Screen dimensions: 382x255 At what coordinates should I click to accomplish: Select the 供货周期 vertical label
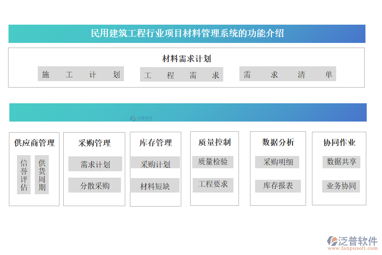[x=42, y=175]
